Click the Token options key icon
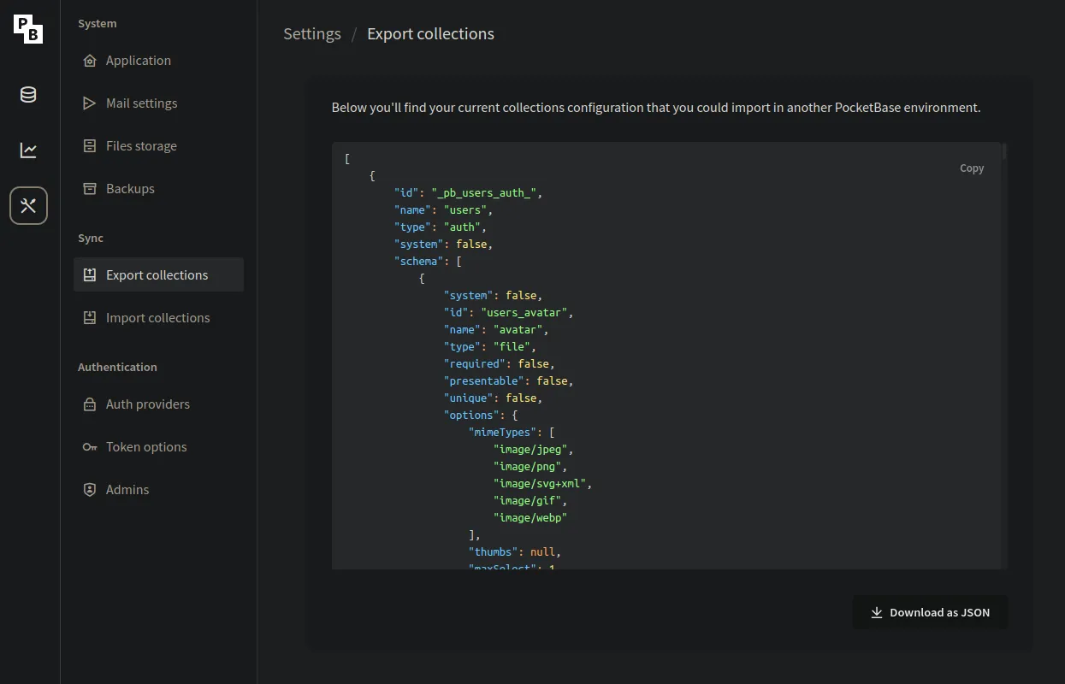1065x684 pixels. point(90,446)
